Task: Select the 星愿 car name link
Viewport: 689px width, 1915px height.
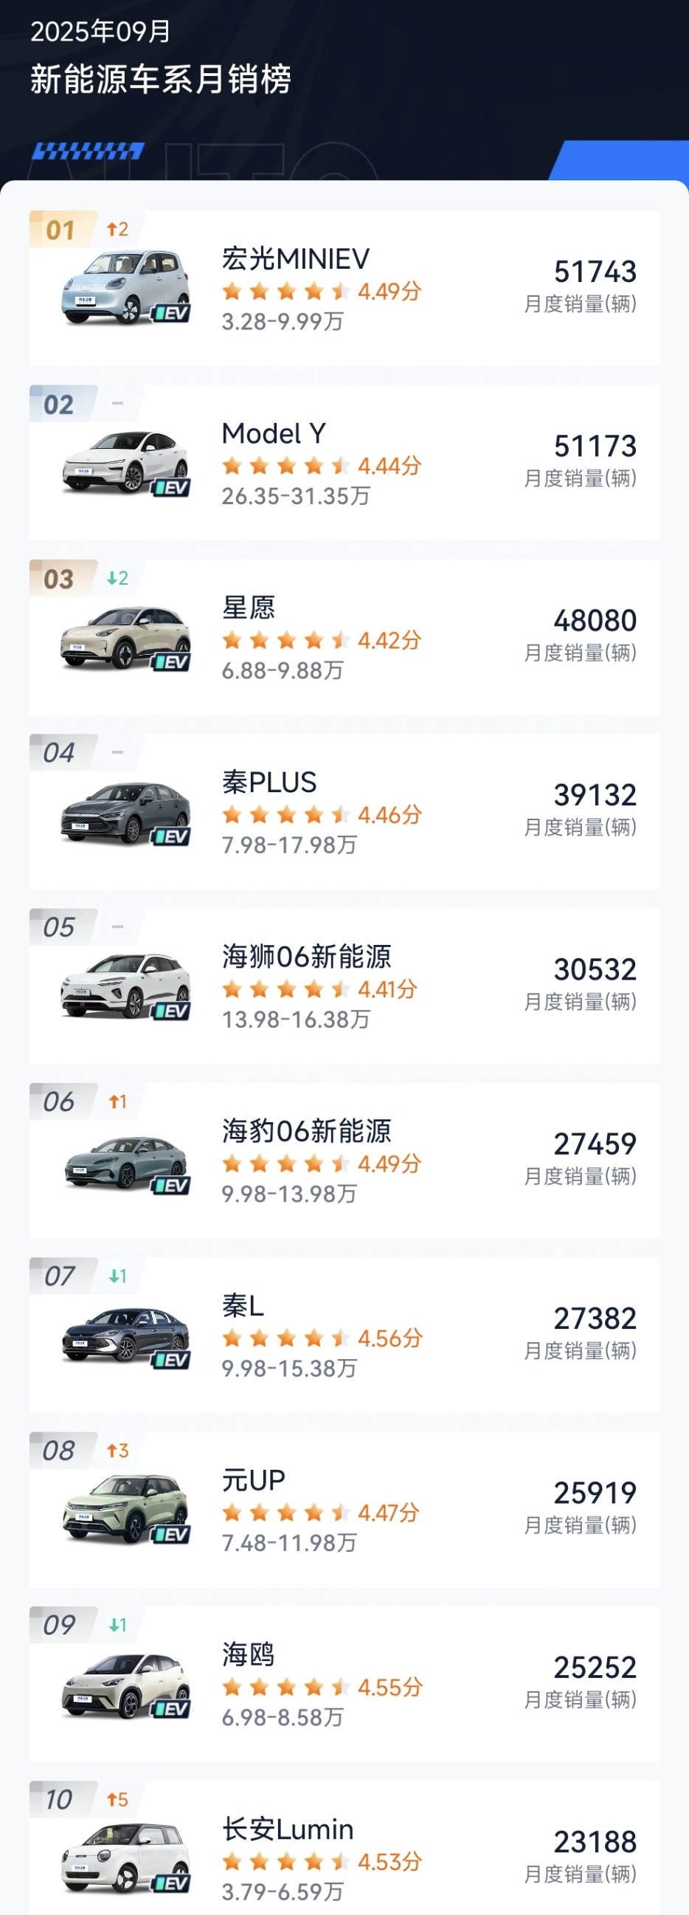Action: 249,608
